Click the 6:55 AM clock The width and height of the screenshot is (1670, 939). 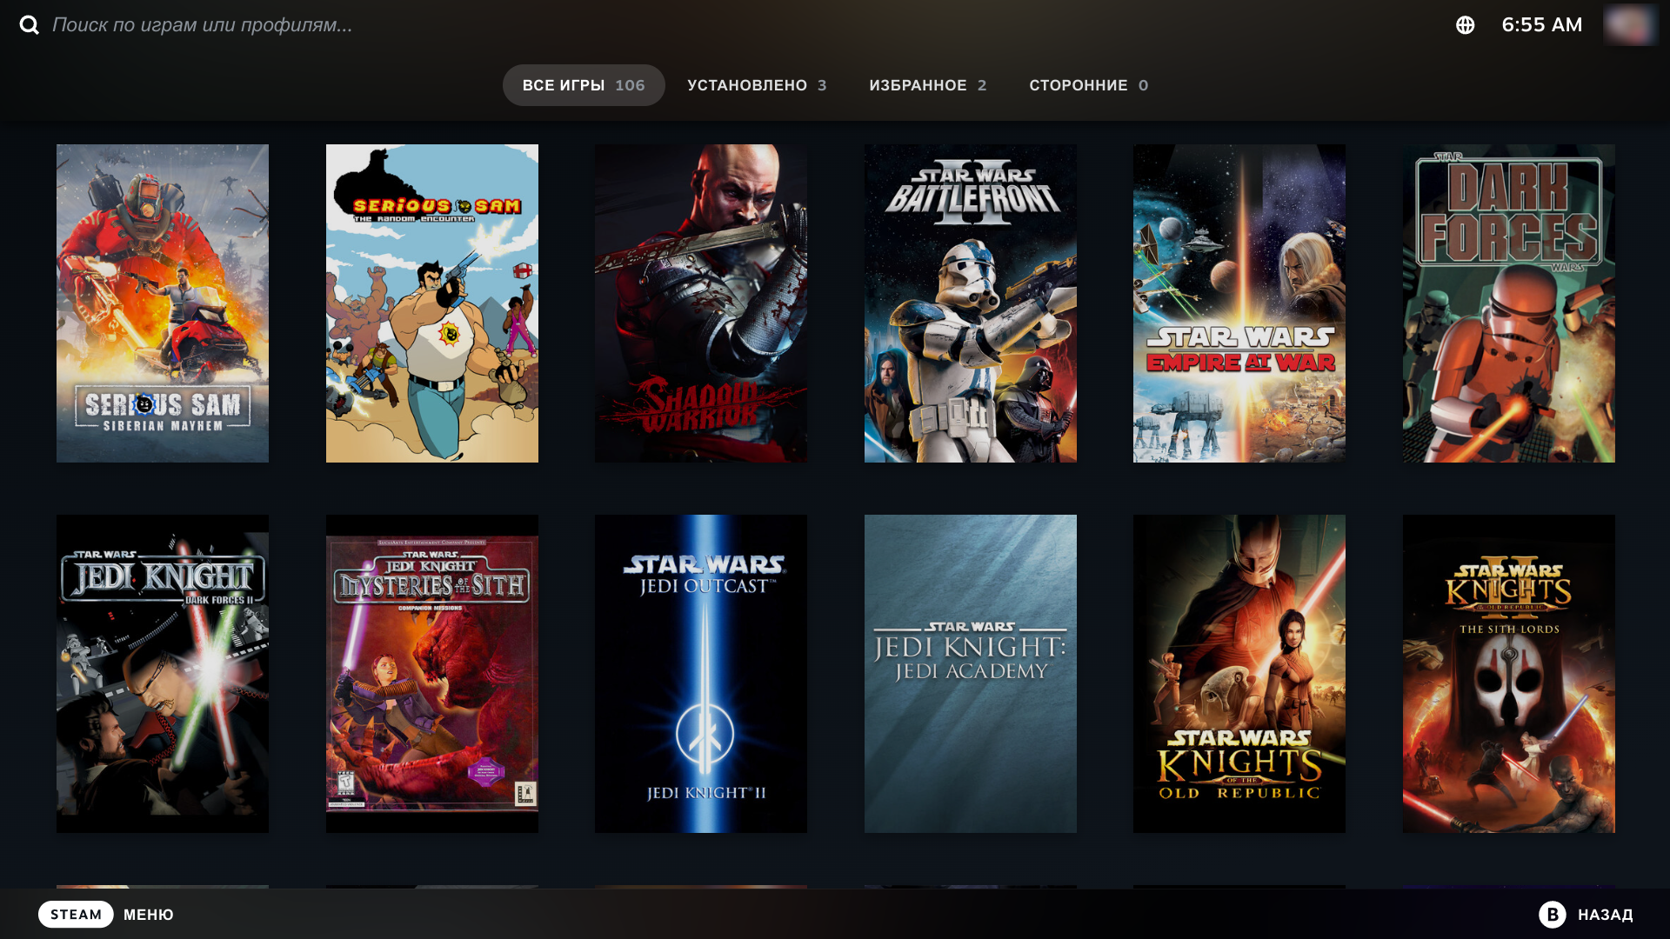coord(1542,24)
